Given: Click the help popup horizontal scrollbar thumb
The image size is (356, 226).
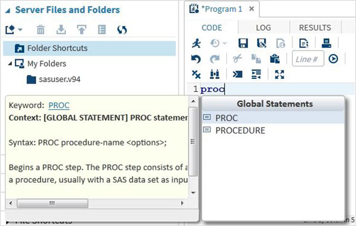Looking at the screenshot, I should (x=52, y=203).
